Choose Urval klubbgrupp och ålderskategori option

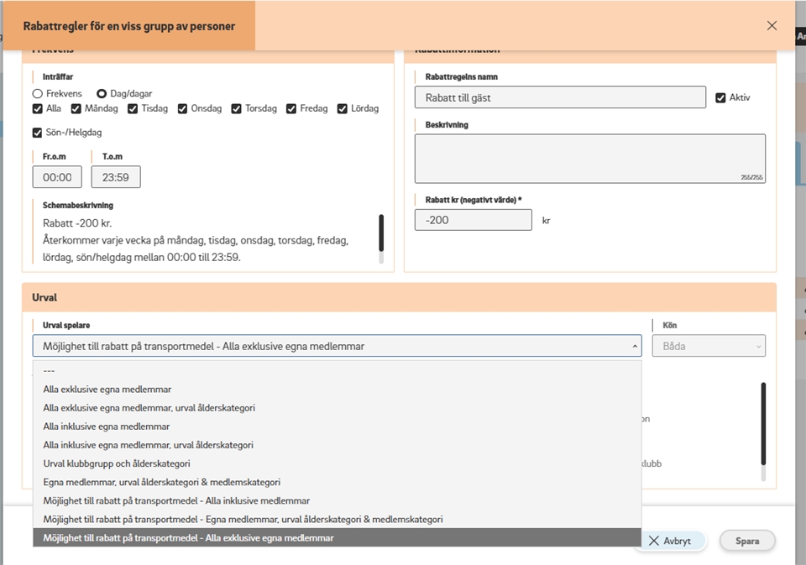point(117,463)
